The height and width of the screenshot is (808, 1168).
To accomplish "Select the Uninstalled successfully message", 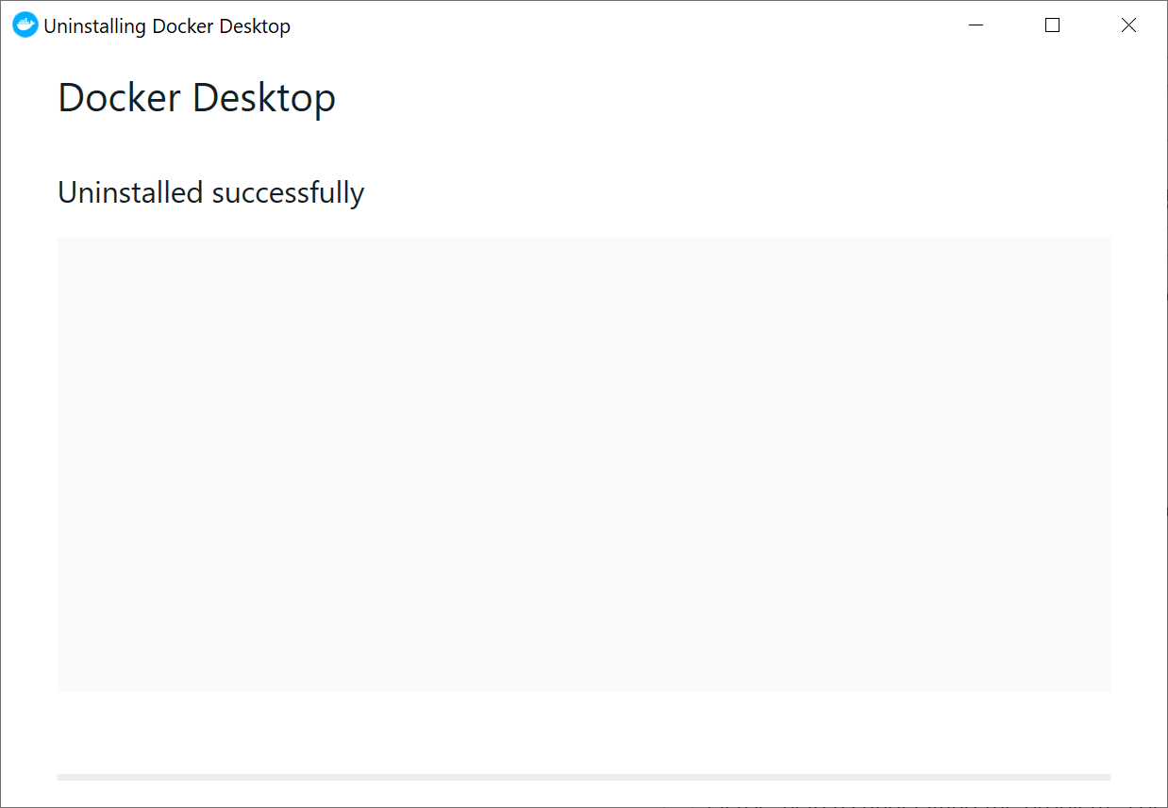I will (210, 192).
